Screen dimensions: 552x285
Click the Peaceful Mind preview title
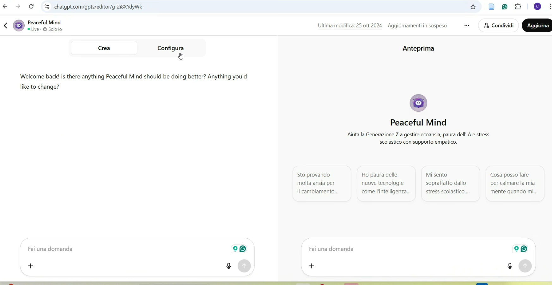(x=418, y=122)
